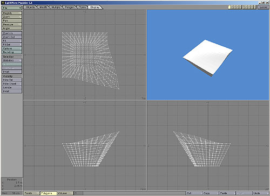Image resolution: width=270 pixels, height=196 pixels.
Task: Click inside the Face wireframe viewport
Action: (84, 145)
